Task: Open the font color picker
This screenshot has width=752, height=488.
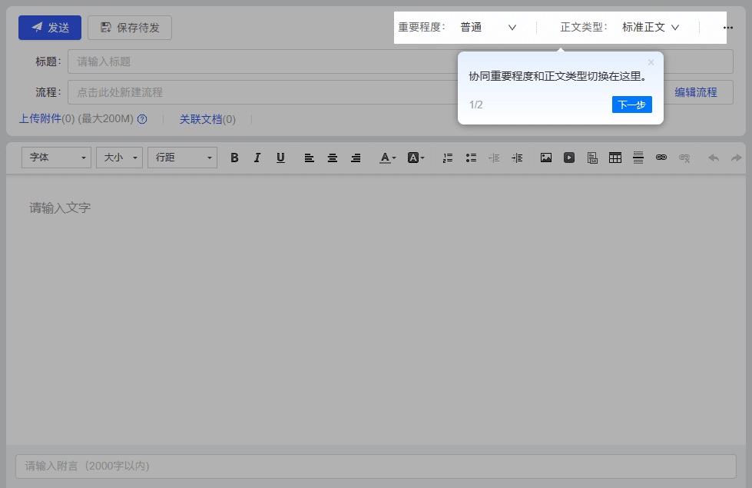Action: [x=387, y=158]
